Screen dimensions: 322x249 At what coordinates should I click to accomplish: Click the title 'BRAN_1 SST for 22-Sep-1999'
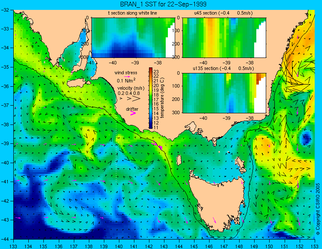163,4
